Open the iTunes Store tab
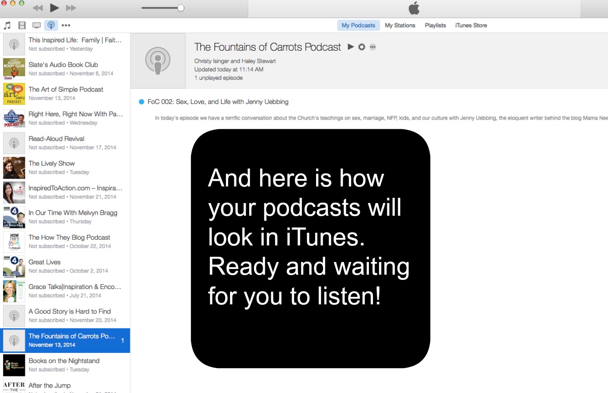The width and height of the screenshot is (608, 393). pyautogui.click(x=471, y=25)
